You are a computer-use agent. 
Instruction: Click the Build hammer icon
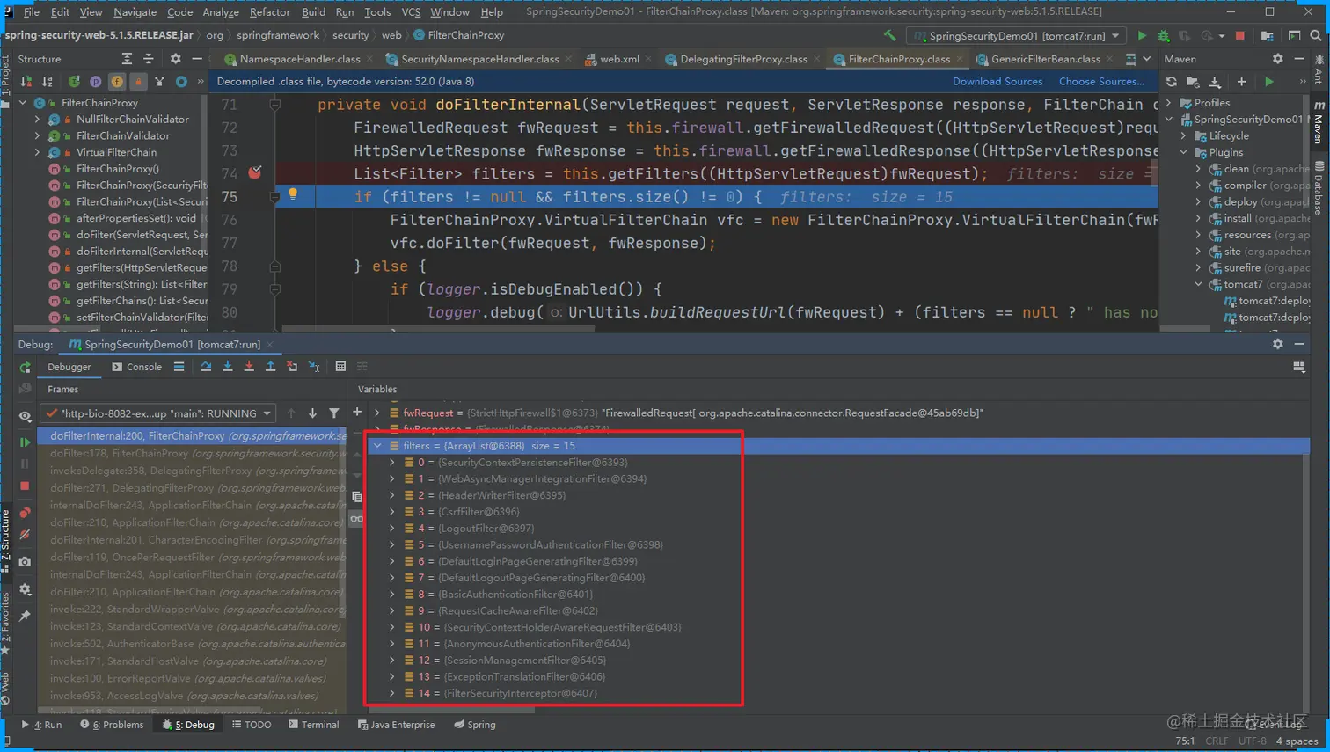coord(890,36)
